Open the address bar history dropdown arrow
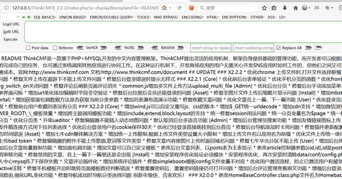This screenshot has height=179, width=342. [171, 8]
